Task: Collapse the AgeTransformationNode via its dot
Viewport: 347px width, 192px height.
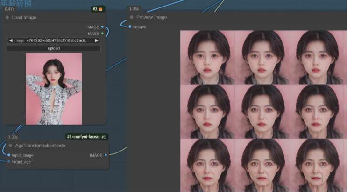Action: point(9,146)
